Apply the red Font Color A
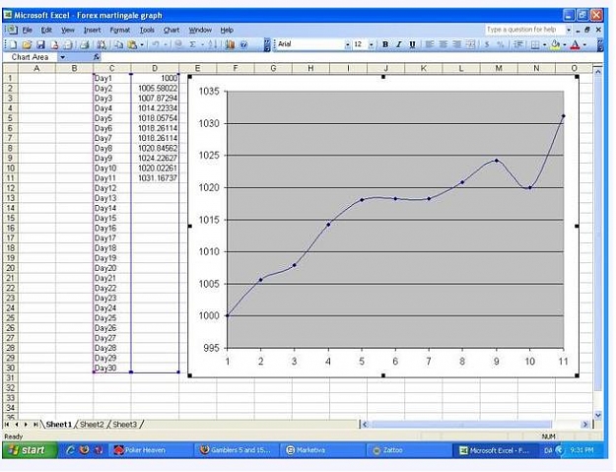Screen dimensions: 616x472 (x=576, y=44)
